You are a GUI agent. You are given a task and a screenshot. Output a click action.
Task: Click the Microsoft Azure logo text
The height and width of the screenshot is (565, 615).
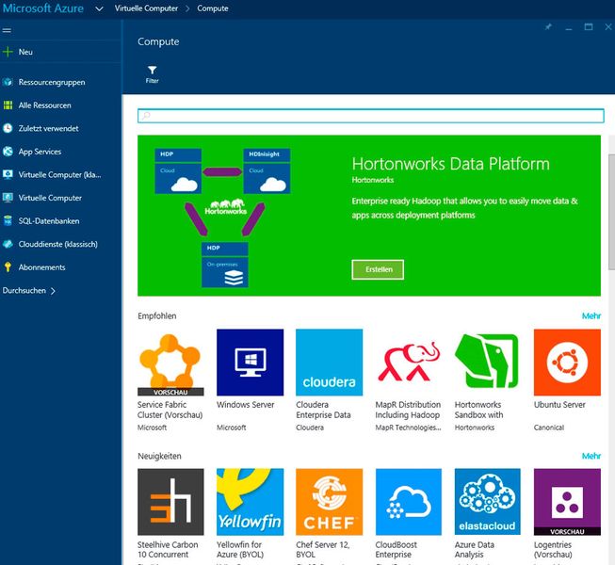pyautogui.click(x=43, y=8)
